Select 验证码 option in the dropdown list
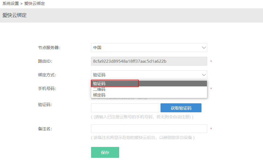 point(149,83)
